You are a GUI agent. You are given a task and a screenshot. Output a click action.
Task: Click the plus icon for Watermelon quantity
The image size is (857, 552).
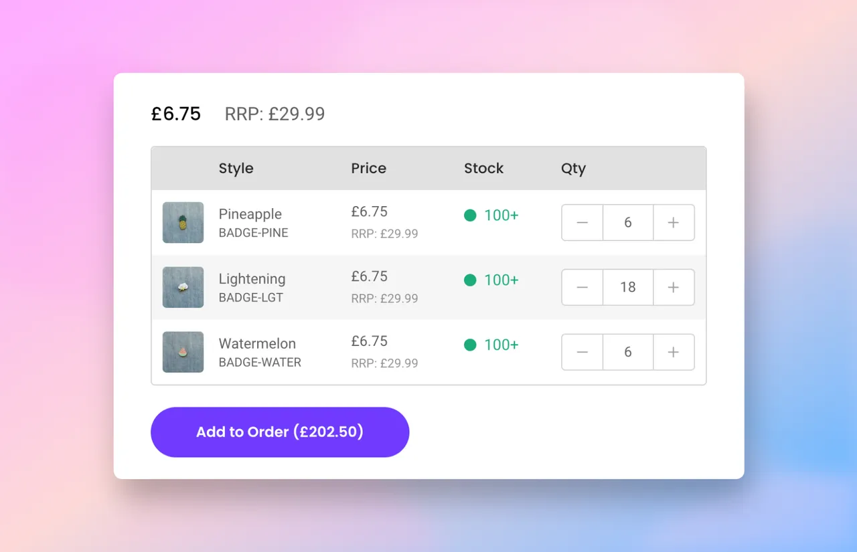click(674, 352)
